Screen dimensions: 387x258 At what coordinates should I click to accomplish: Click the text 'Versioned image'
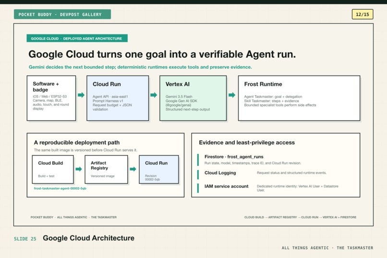(103, 176)
